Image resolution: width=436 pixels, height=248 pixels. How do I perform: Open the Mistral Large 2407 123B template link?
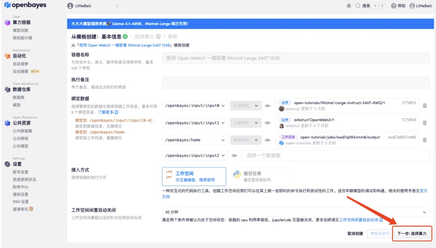click(x=125, y=45)
